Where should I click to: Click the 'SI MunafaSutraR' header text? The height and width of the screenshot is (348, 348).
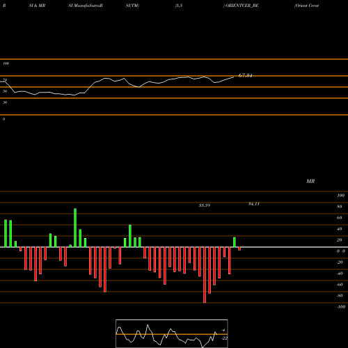click(86, 6)
